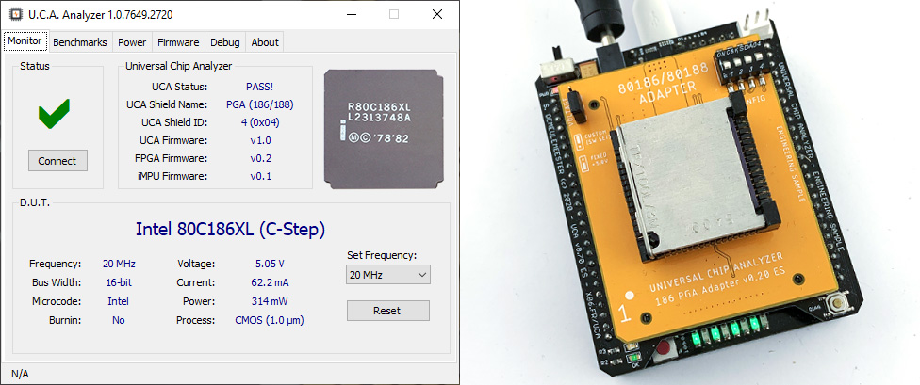Viewport: 920px width, 385px height.
Task: Click the Microcode 'Intel' value
Action: [118, 301]
